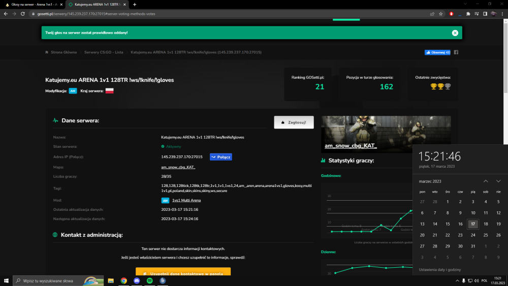508x286 pixels.
Task: Open Discord from the taskbar
Action: click(x=137, y=281)
